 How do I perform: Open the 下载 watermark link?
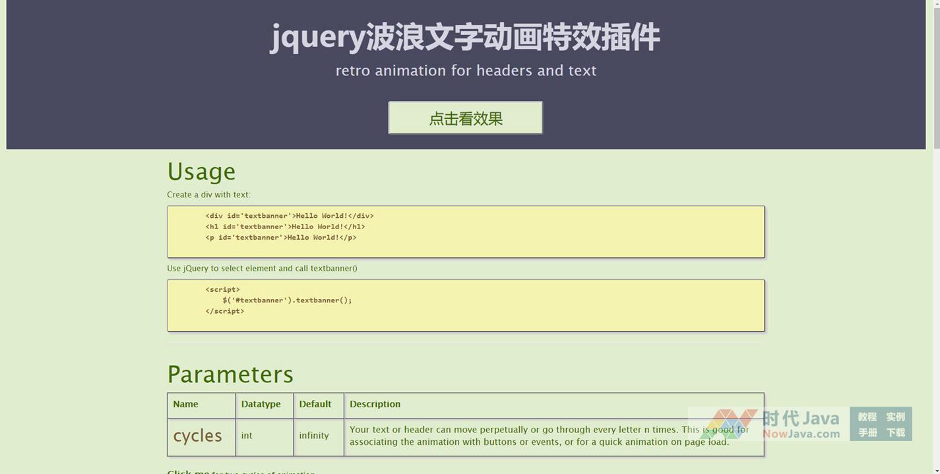(895, 432)
